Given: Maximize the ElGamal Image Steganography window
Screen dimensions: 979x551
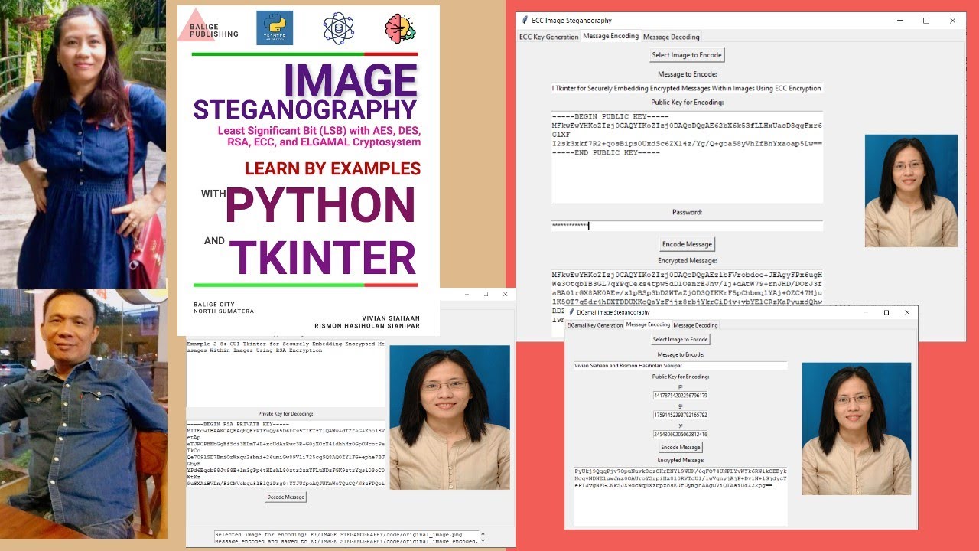Looking at the screenshot, I should (886, 312).
